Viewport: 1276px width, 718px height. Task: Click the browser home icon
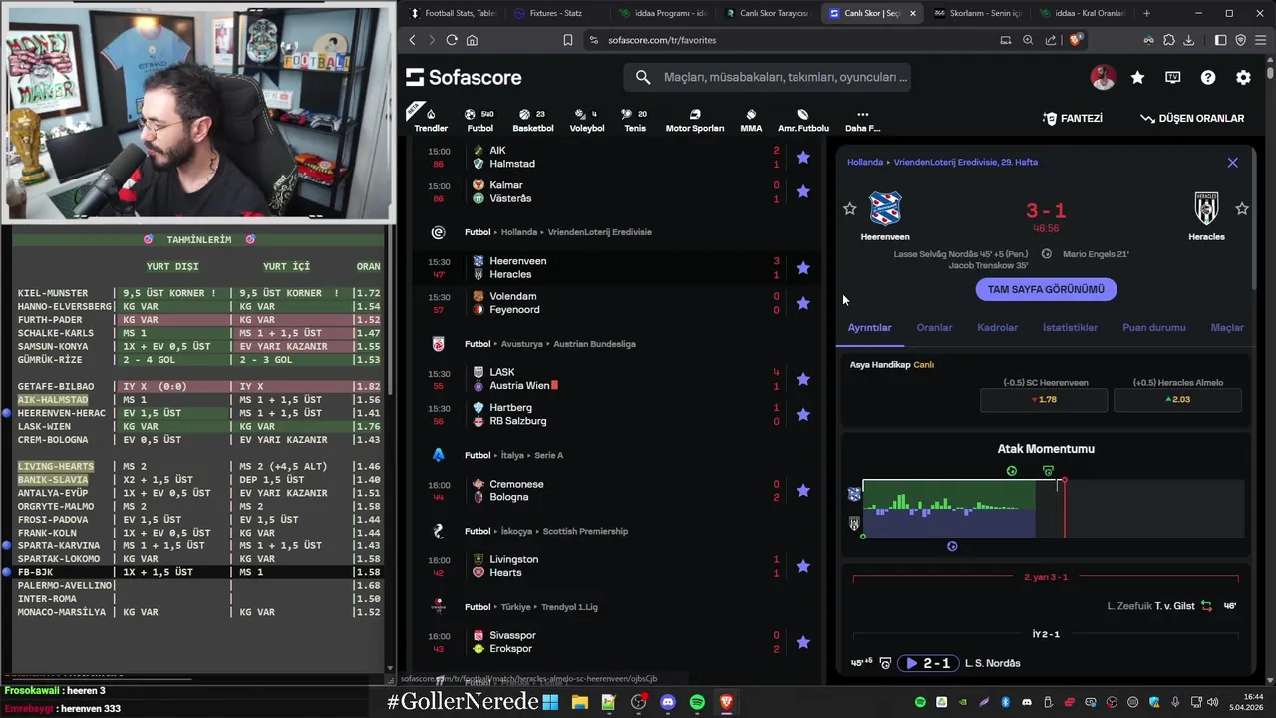[x=473, y=40]
